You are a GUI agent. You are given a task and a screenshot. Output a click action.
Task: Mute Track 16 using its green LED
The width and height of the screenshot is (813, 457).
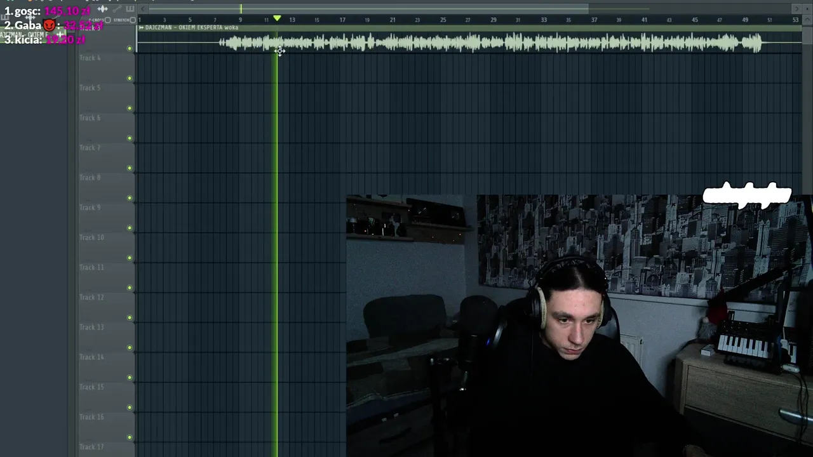pyautogui.click(x=130, y=437)
